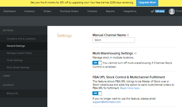Open the Inventory menu

(30, 11)
